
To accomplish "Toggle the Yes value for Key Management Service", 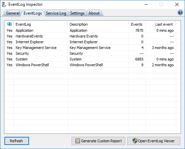I will (9, 48).
